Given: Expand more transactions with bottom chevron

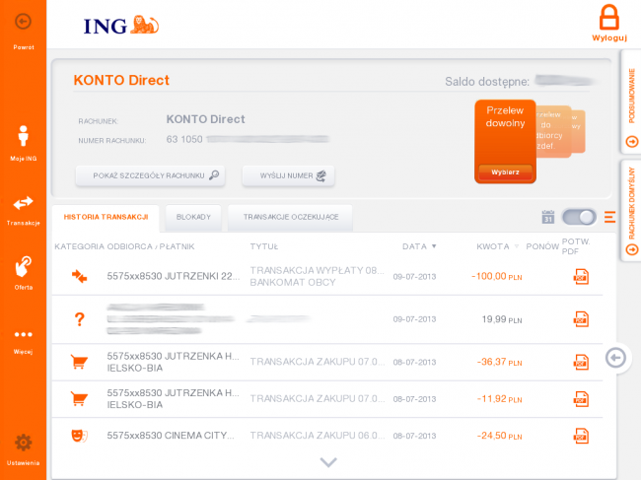Looking at the screenshot, I should tap(328, 462).
